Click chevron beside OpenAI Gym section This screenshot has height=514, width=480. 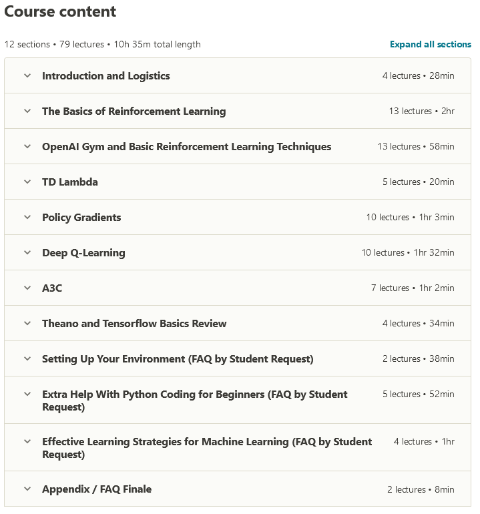pos(27,147)
